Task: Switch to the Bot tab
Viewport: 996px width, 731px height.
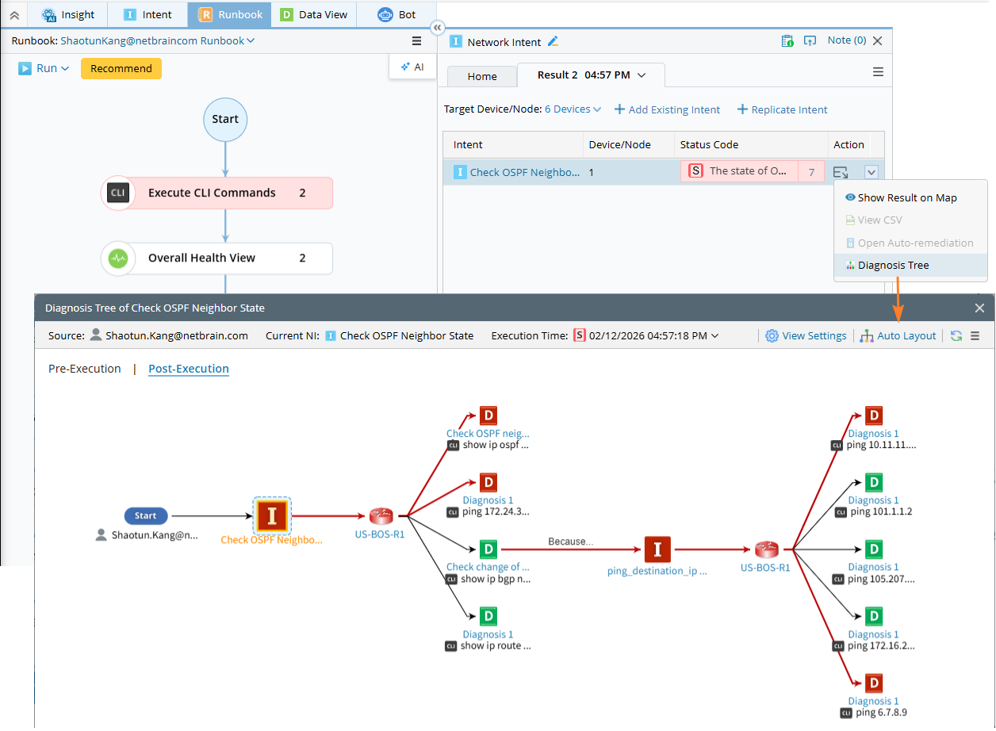Action: [396, 14]
